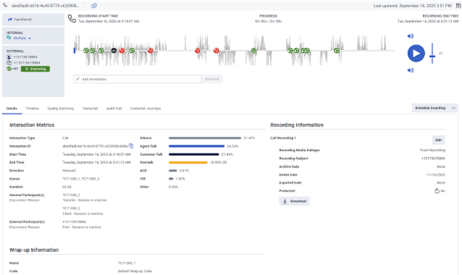The image size is (462, 275).
Task: Click the save icon next to Last updated
Action: point(457,5)
